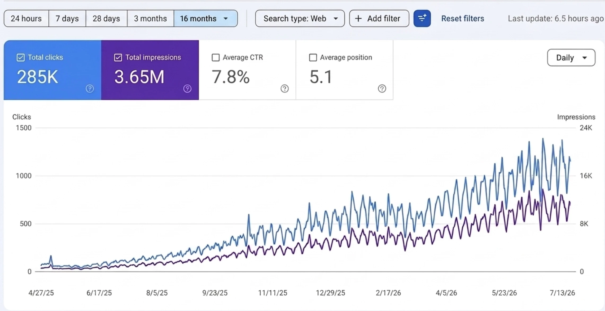Enable the Average position checkbox
The height and width of the screenshot is (311, 605).
coord(313,57)
